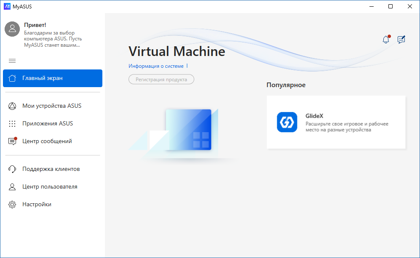The image size is (420, 258).
Task: Minimize the MyASUS window
Action: click(x=372, y=6)
